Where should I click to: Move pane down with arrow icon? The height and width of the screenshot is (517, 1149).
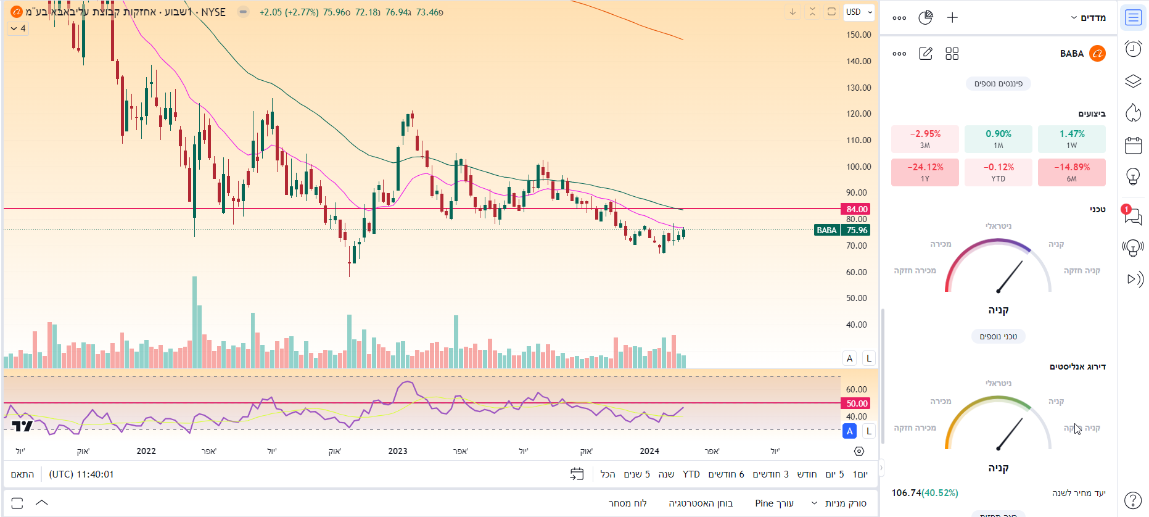pyautogui.click(x=793, y=12)
